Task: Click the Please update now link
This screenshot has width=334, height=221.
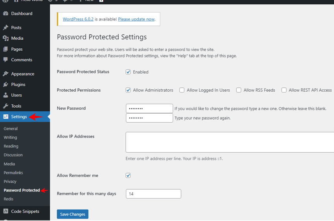Action: [x=136, y=19]
